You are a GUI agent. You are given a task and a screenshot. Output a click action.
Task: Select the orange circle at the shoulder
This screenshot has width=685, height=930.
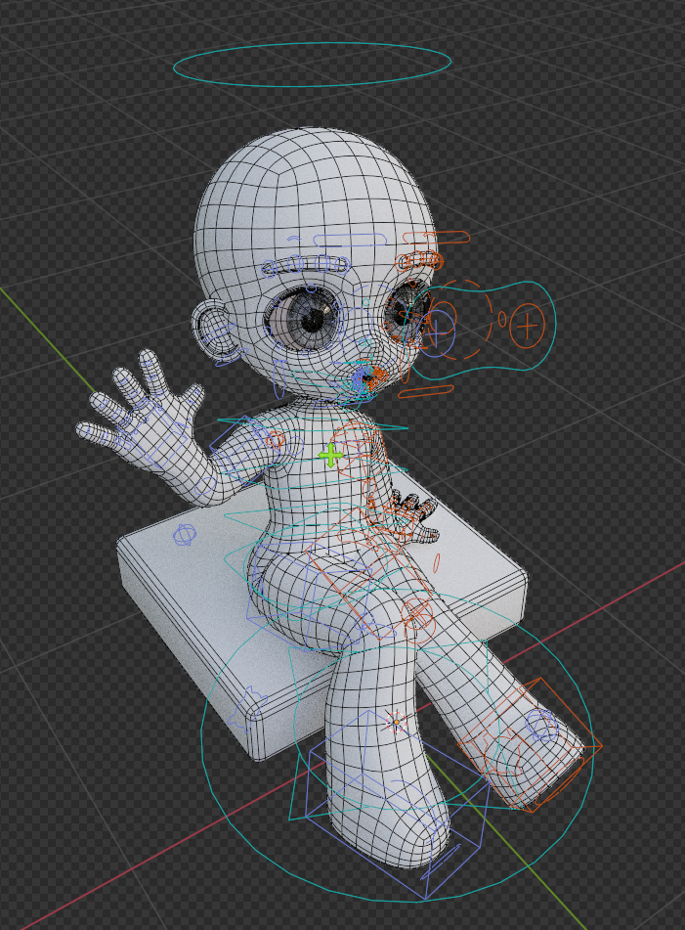(x=275, y=440)
